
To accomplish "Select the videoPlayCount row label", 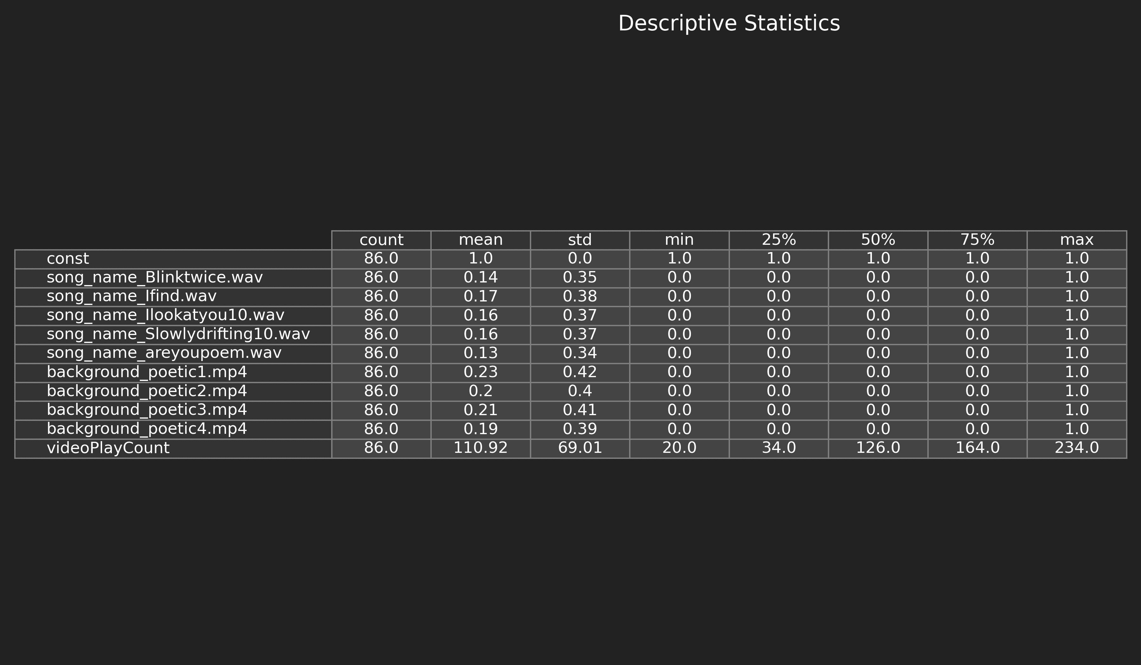I will (108, 448).
